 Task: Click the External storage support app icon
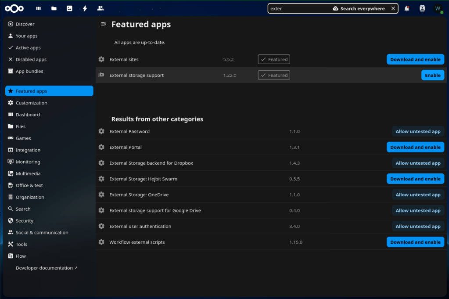click(x=101, y=75)
